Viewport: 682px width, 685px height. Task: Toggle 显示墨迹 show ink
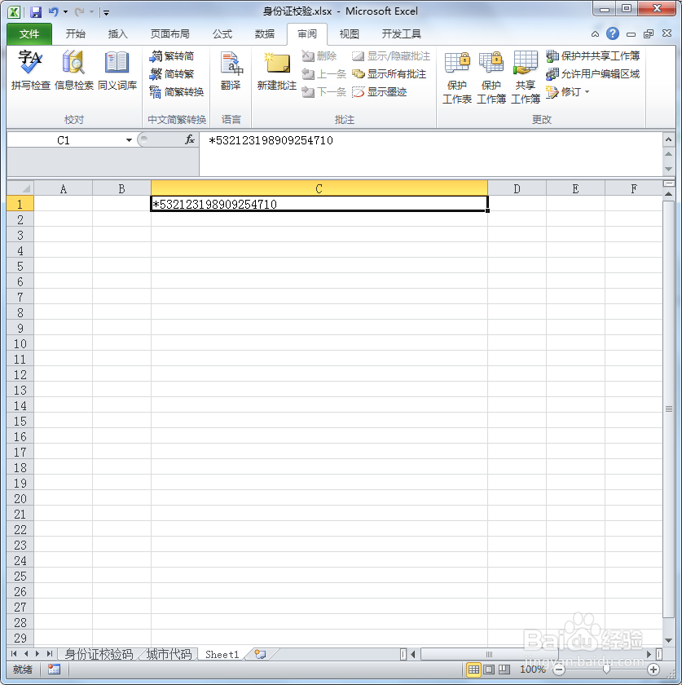[x=380, y=91]
